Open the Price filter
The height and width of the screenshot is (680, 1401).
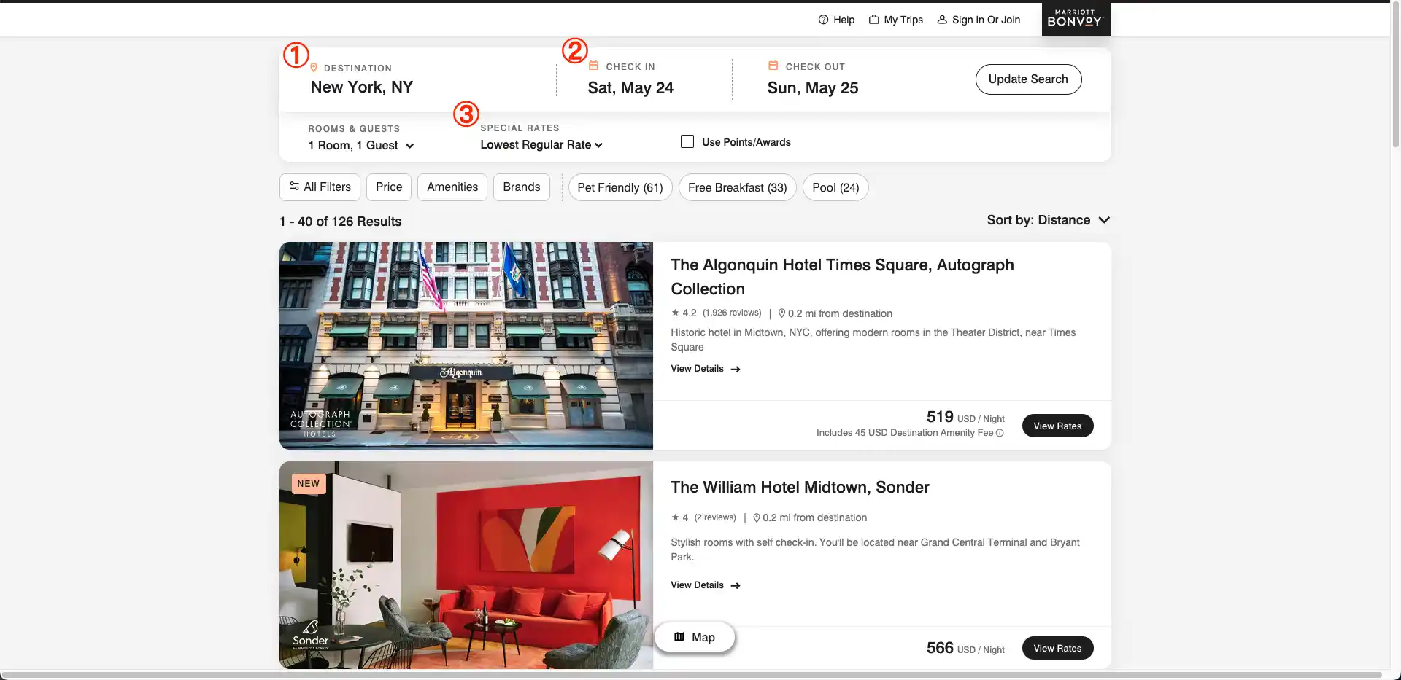(389, 187)
